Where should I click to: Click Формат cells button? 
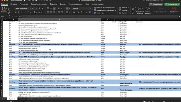[124, 13]
